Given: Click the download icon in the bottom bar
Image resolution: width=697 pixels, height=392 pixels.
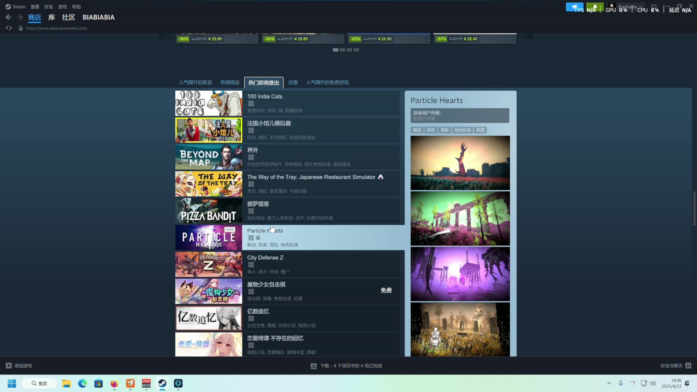Looking at the screenshot, I should (314, 366).
